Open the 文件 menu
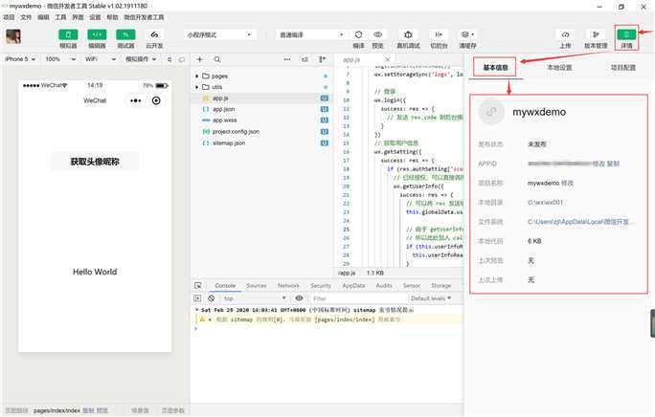 [26, 17]
